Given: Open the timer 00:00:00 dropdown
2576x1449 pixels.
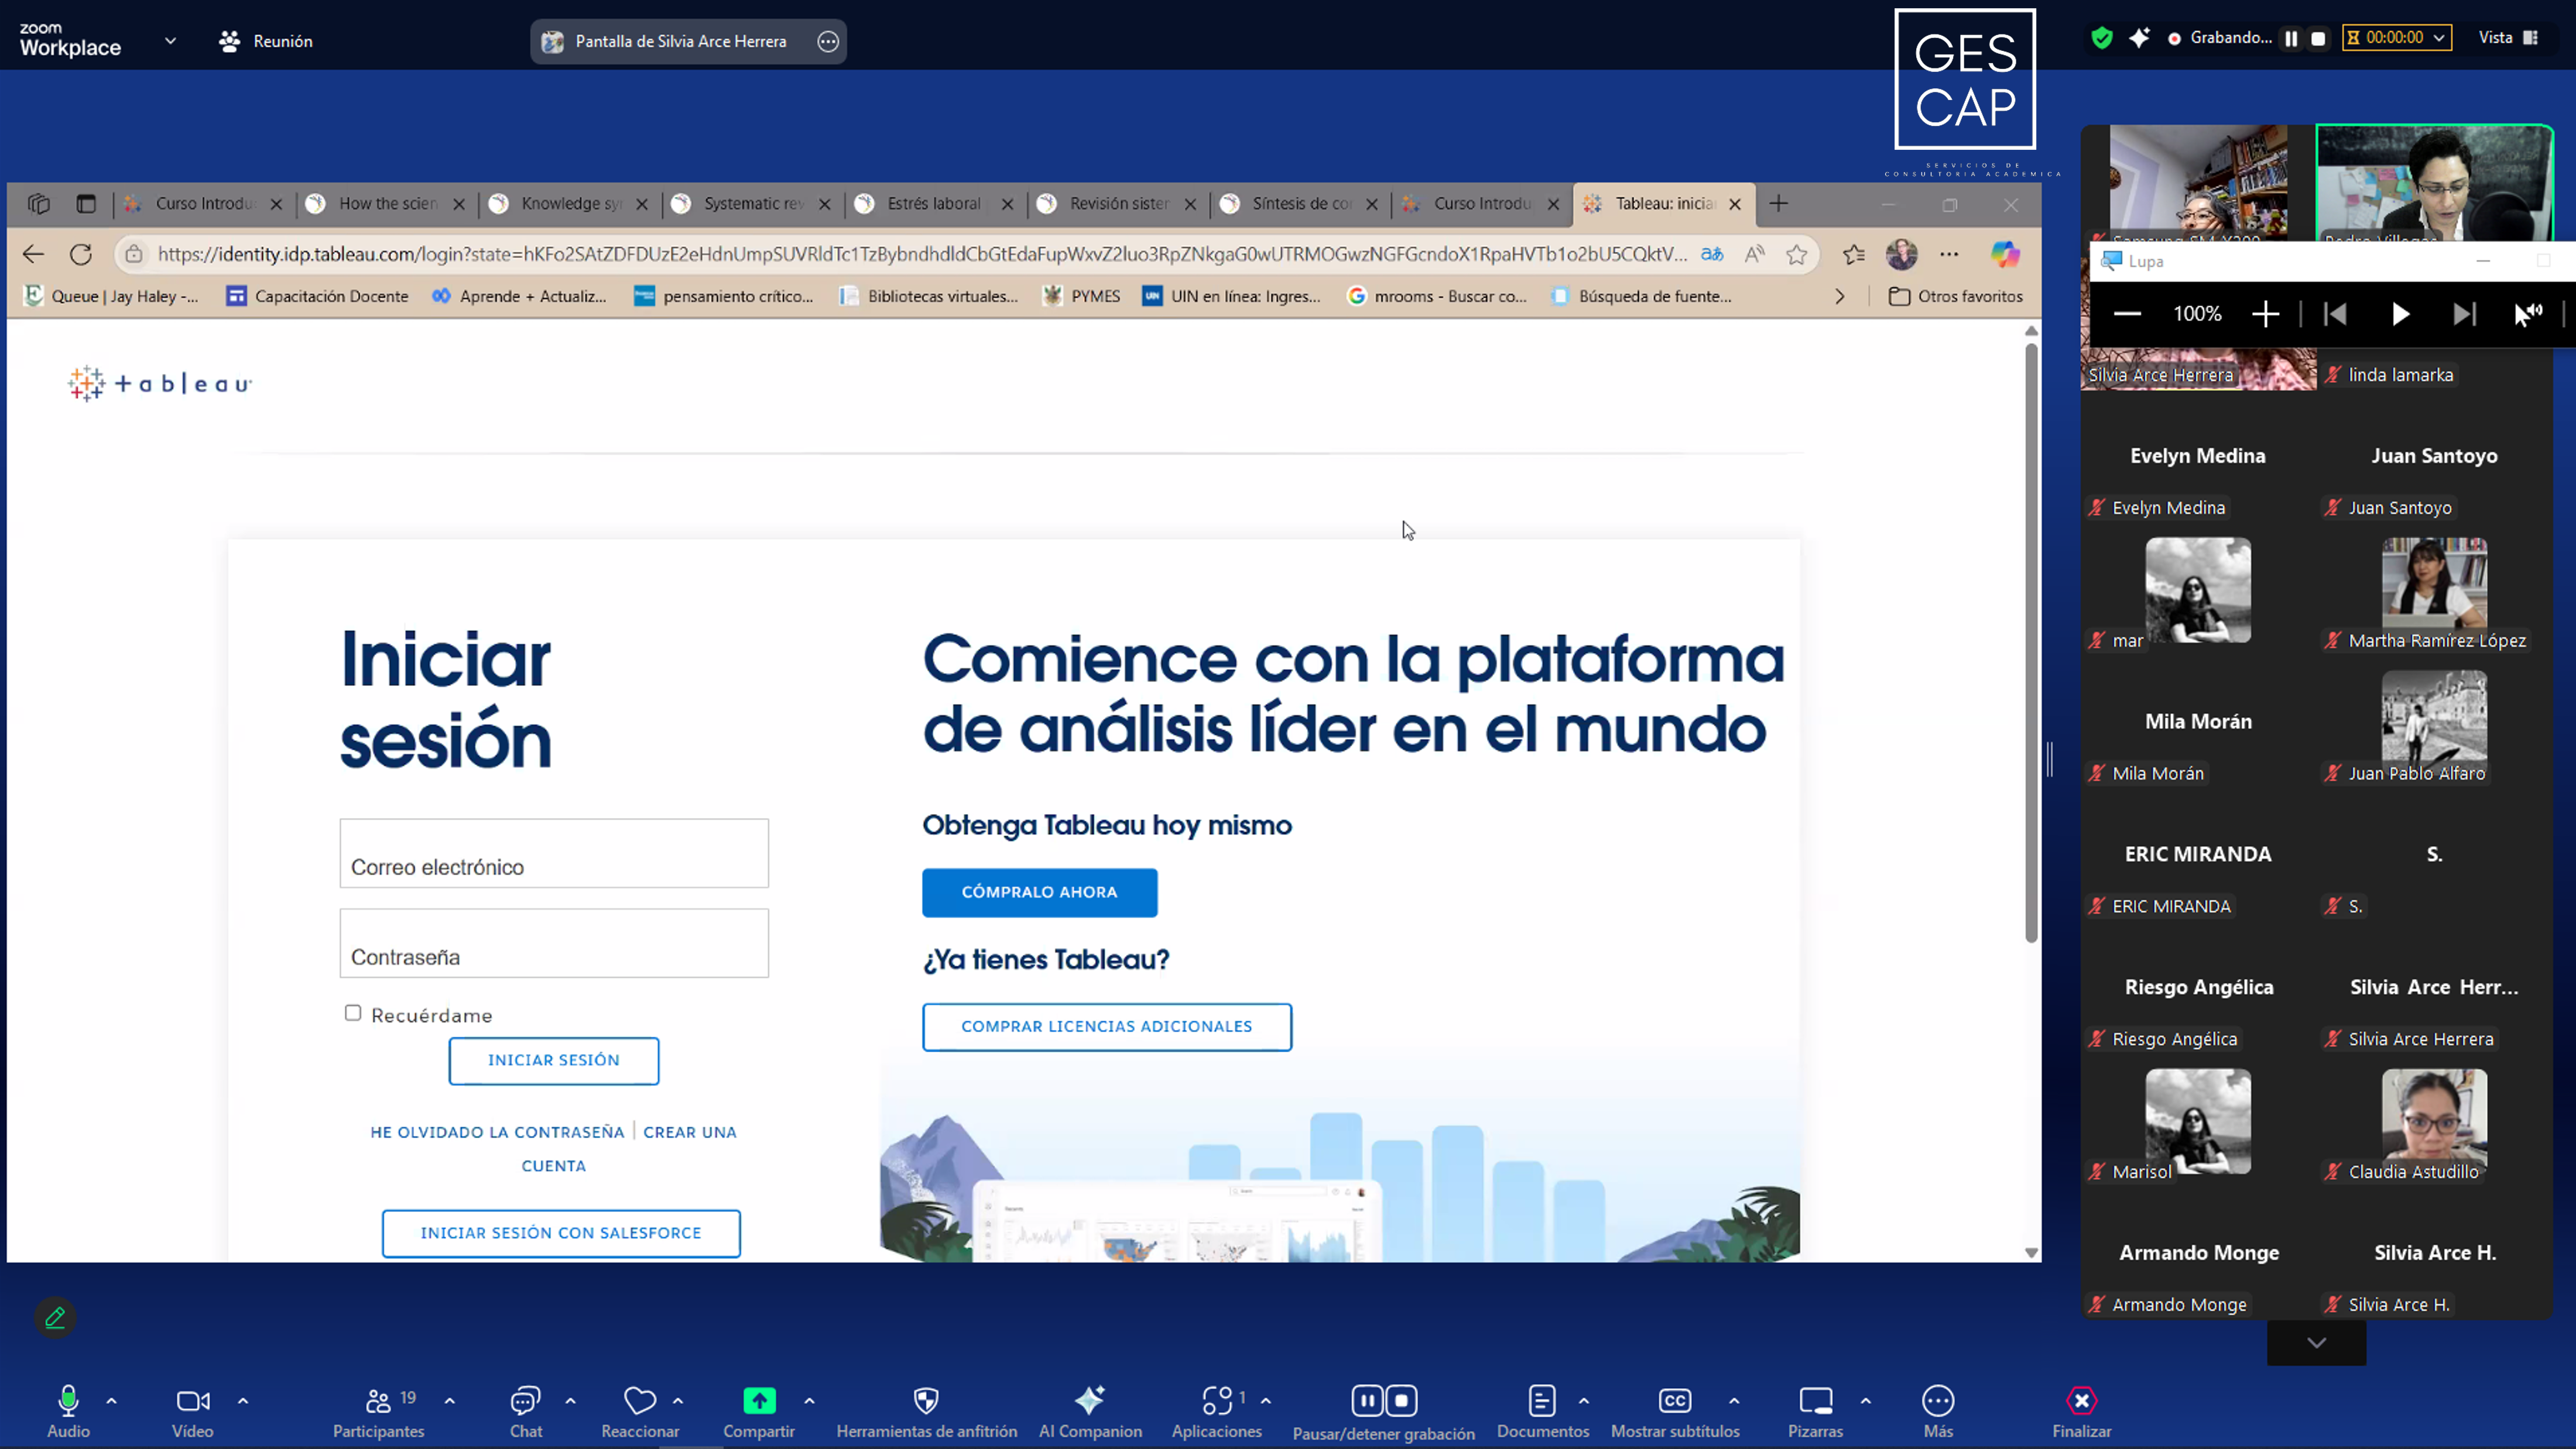Looking at the screenshot, I should pos(2398,38).
